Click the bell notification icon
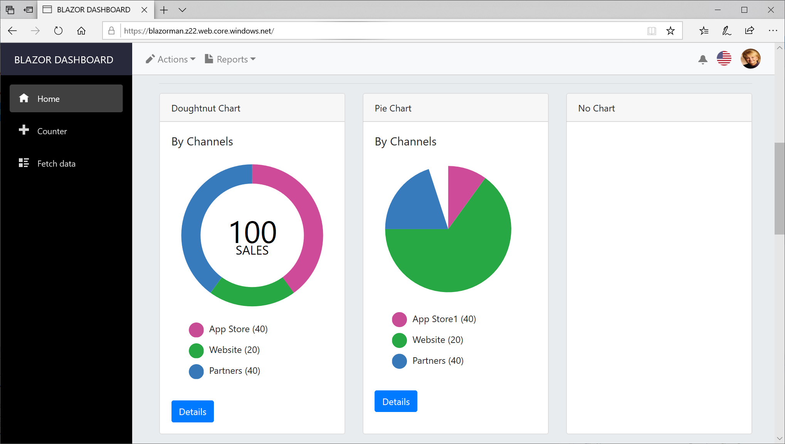This screenshot has height=444, width=785. pyautogui.click(x=702, y=59)
